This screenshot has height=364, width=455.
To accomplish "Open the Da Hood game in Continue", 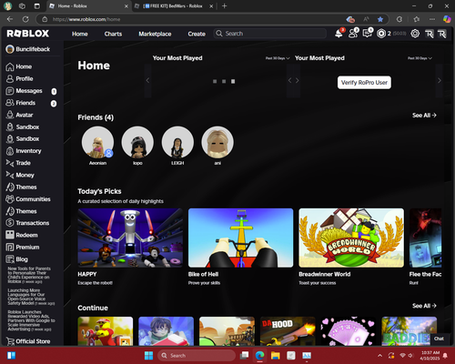I will [288, 331].
